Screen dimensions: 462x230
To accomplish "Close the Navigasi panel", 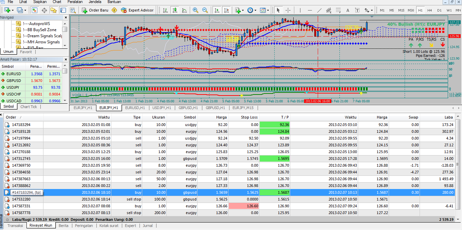I will tap(66, 17).
